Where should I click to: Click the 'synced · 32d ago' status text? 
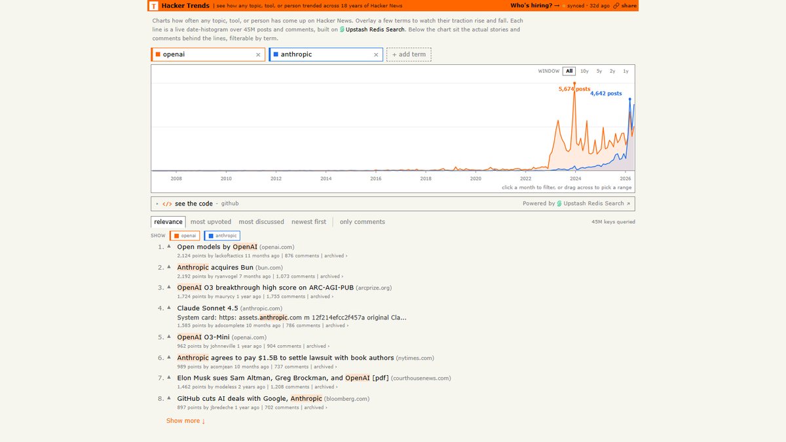[589, 6]
